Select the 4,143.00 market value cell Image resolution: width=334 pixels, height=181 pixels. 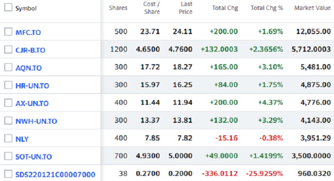pyautogui.click(x=315, y=120)
